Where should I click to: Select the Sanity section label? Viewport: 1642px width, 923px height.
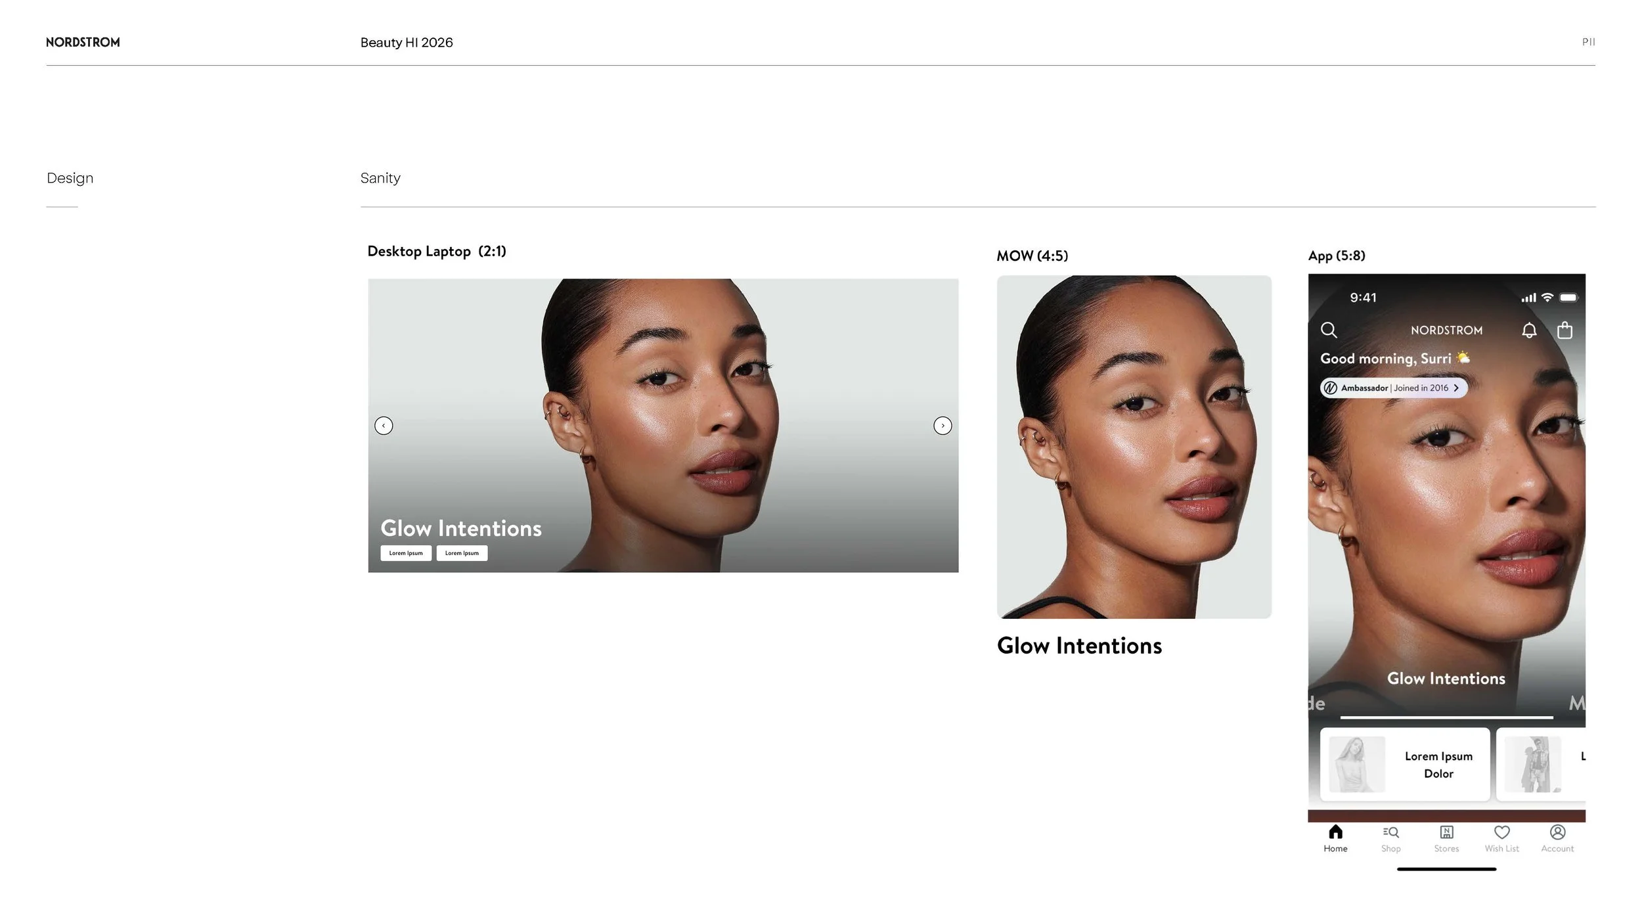coord(380,178)
